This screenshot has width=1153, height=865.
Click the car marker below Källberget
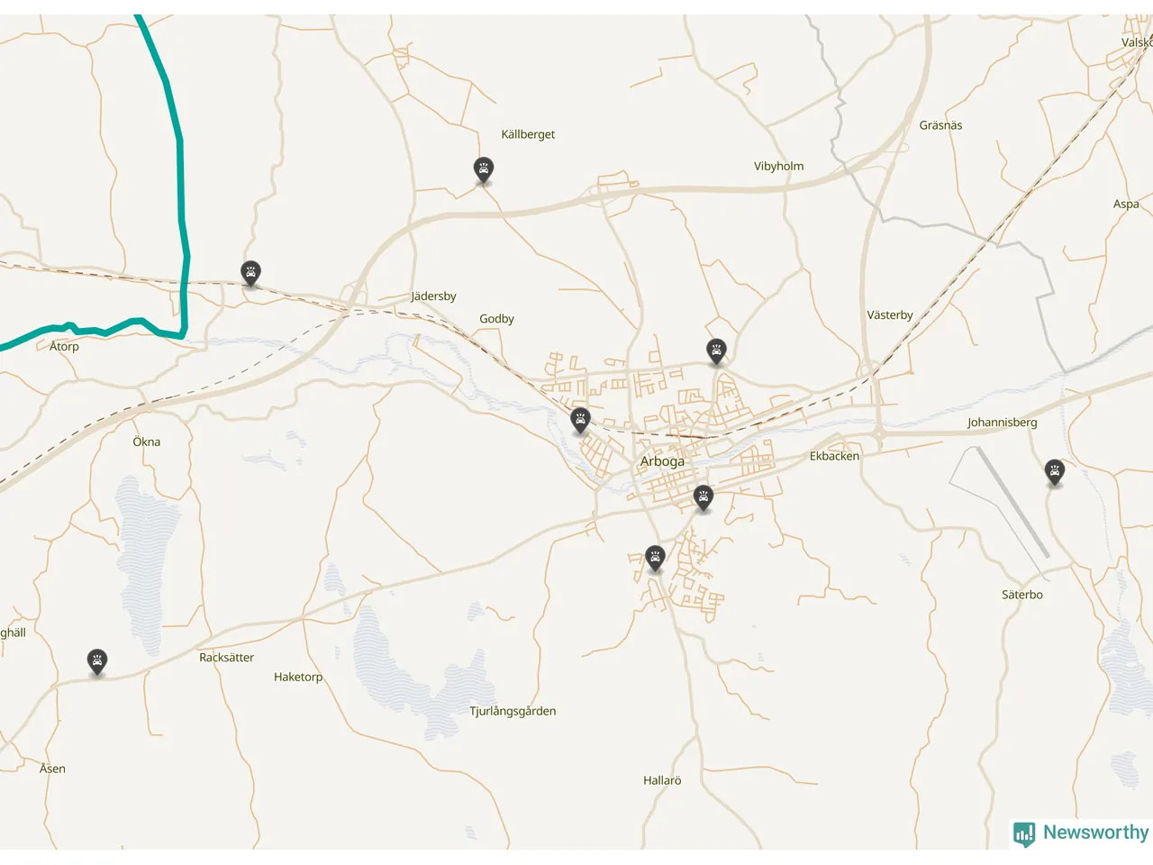tap(484, 169)
